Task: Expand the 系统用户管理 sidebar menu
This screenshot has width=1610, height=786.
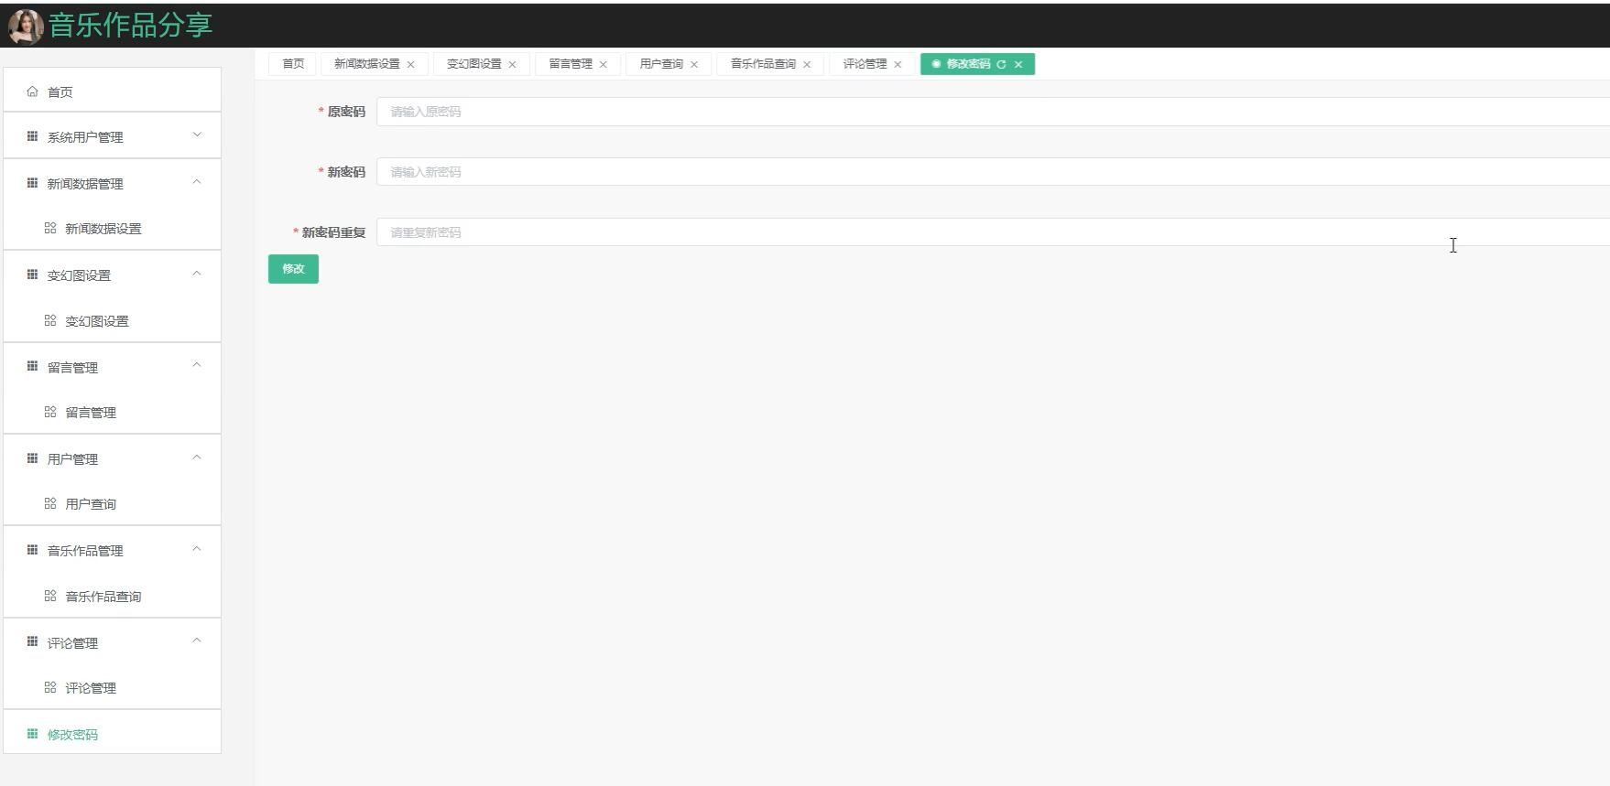Action: [x=112, y=136]
